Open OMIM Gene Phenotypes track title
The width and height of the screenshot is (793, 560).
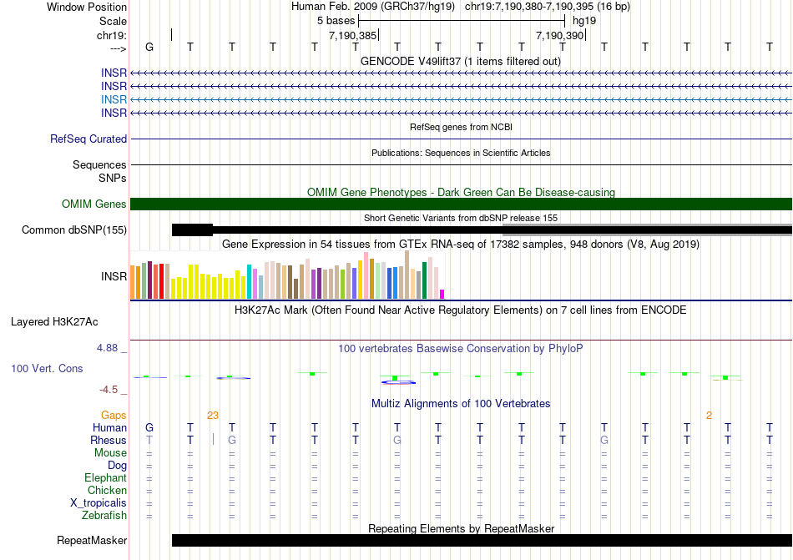tap(461, 192)
